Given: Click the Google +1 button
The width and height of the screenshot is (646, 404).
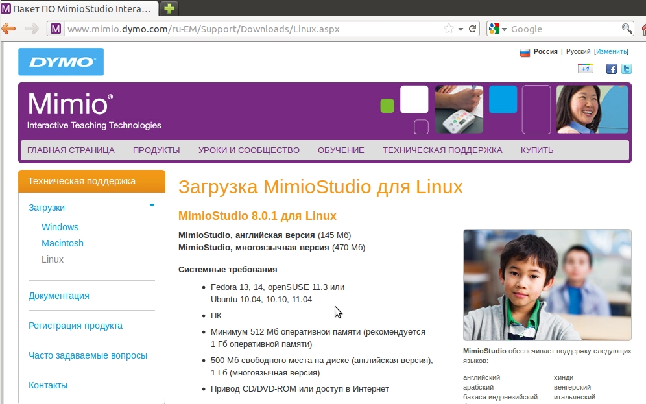Looking at the screenshot, I should click(586, 69).
